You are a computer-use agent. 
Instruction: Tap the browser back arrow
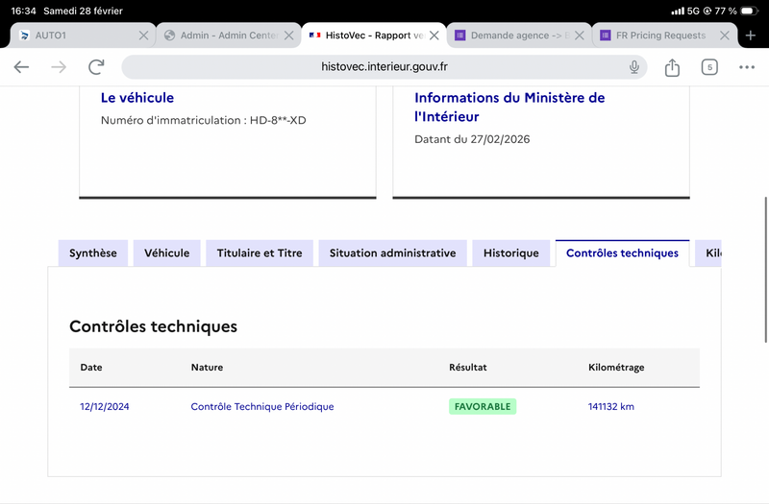tap(21, 67)
